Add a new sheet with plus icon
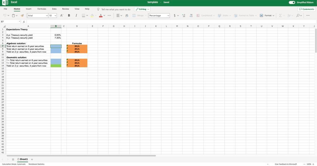Image resolution: width=317 pixels, height=166 pixels. pos(32,159)
